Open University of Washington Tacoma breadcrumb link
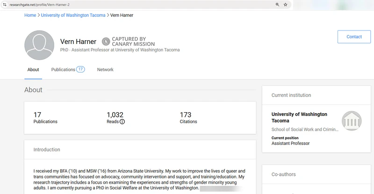 pyautogui.click(x=73, y=15)
